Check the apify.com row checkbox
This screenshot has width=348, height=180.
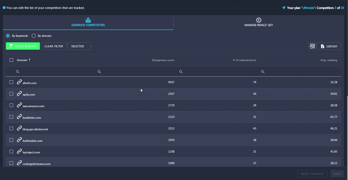(x=11, y=93)
